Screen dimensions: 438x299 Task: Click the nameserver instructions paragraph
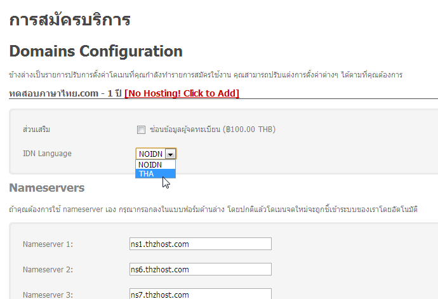213,208
